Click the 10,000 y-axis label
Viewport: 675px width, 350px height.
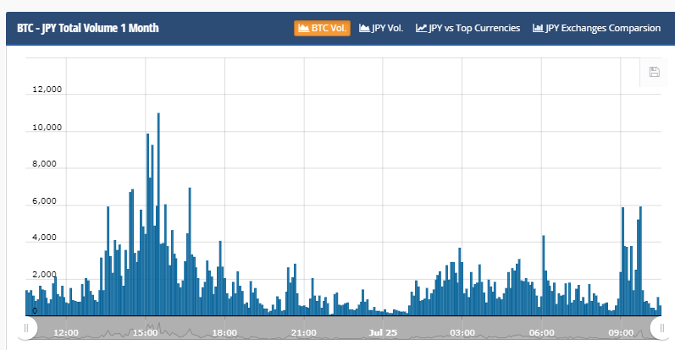[47, 128]
